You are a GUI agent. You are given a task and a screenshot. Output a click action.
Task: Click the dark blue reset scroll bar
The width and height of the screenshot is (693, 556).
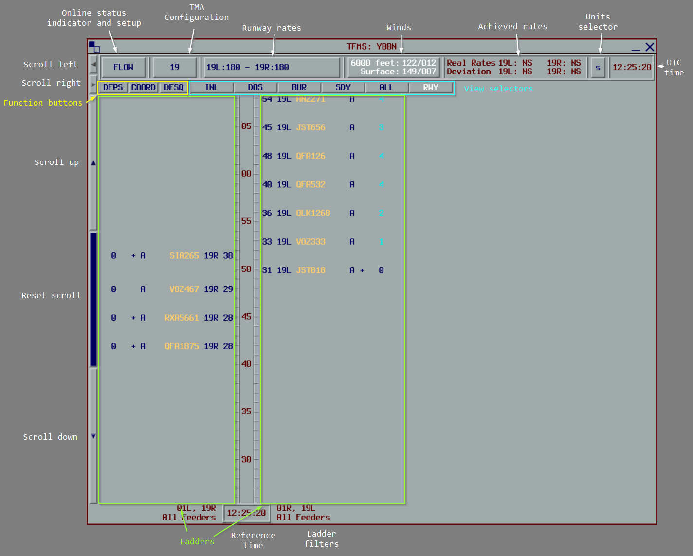pos(93,299)
